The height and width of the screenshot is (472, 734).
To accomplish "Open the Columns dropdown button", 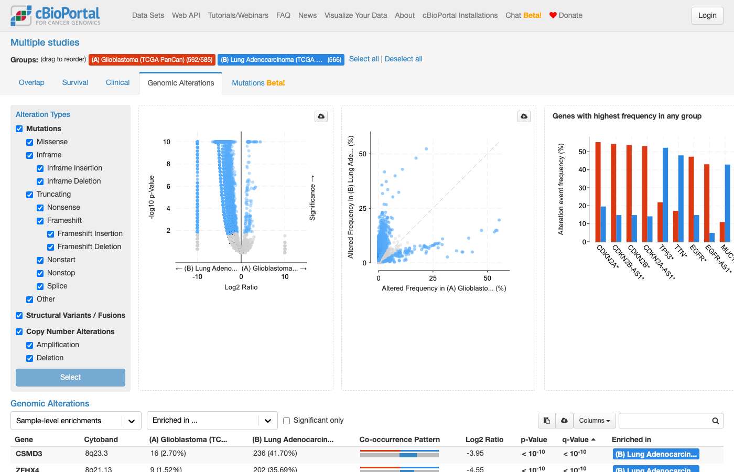I will pos(594,421).
